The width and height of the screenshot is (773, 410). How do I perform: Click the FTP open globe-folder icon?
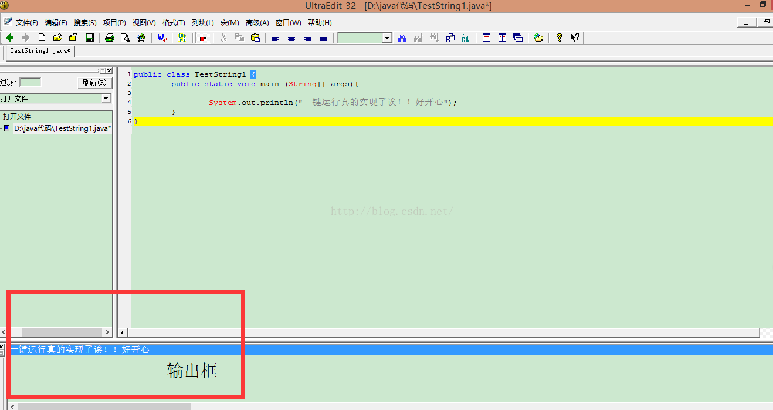tap(538, 38)
